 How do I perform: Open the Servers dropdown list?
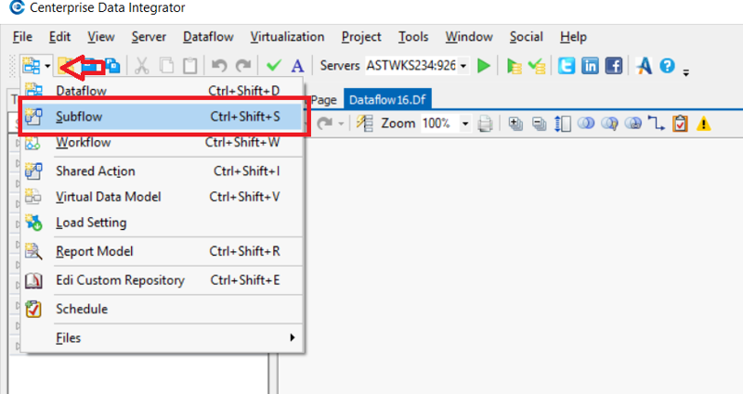463,66
